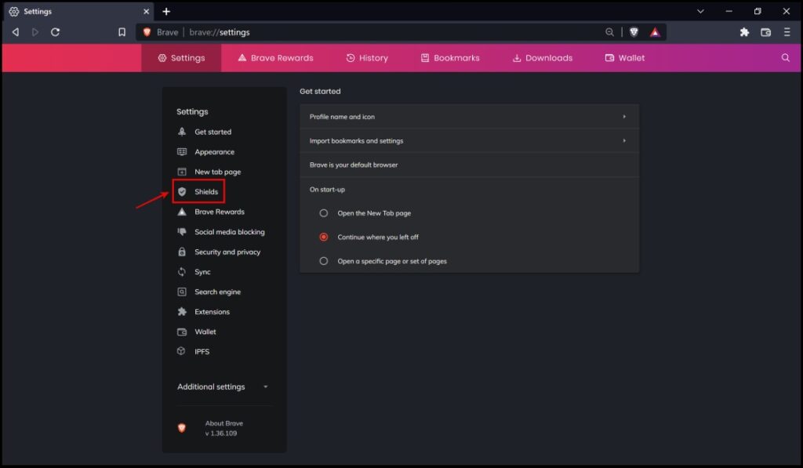Open Social media blocking settings

pos(230,232)
